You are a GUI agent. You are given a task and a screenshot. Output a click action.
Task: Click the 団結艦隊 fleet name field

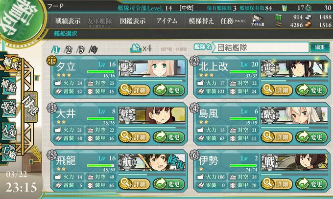[261, 47]
